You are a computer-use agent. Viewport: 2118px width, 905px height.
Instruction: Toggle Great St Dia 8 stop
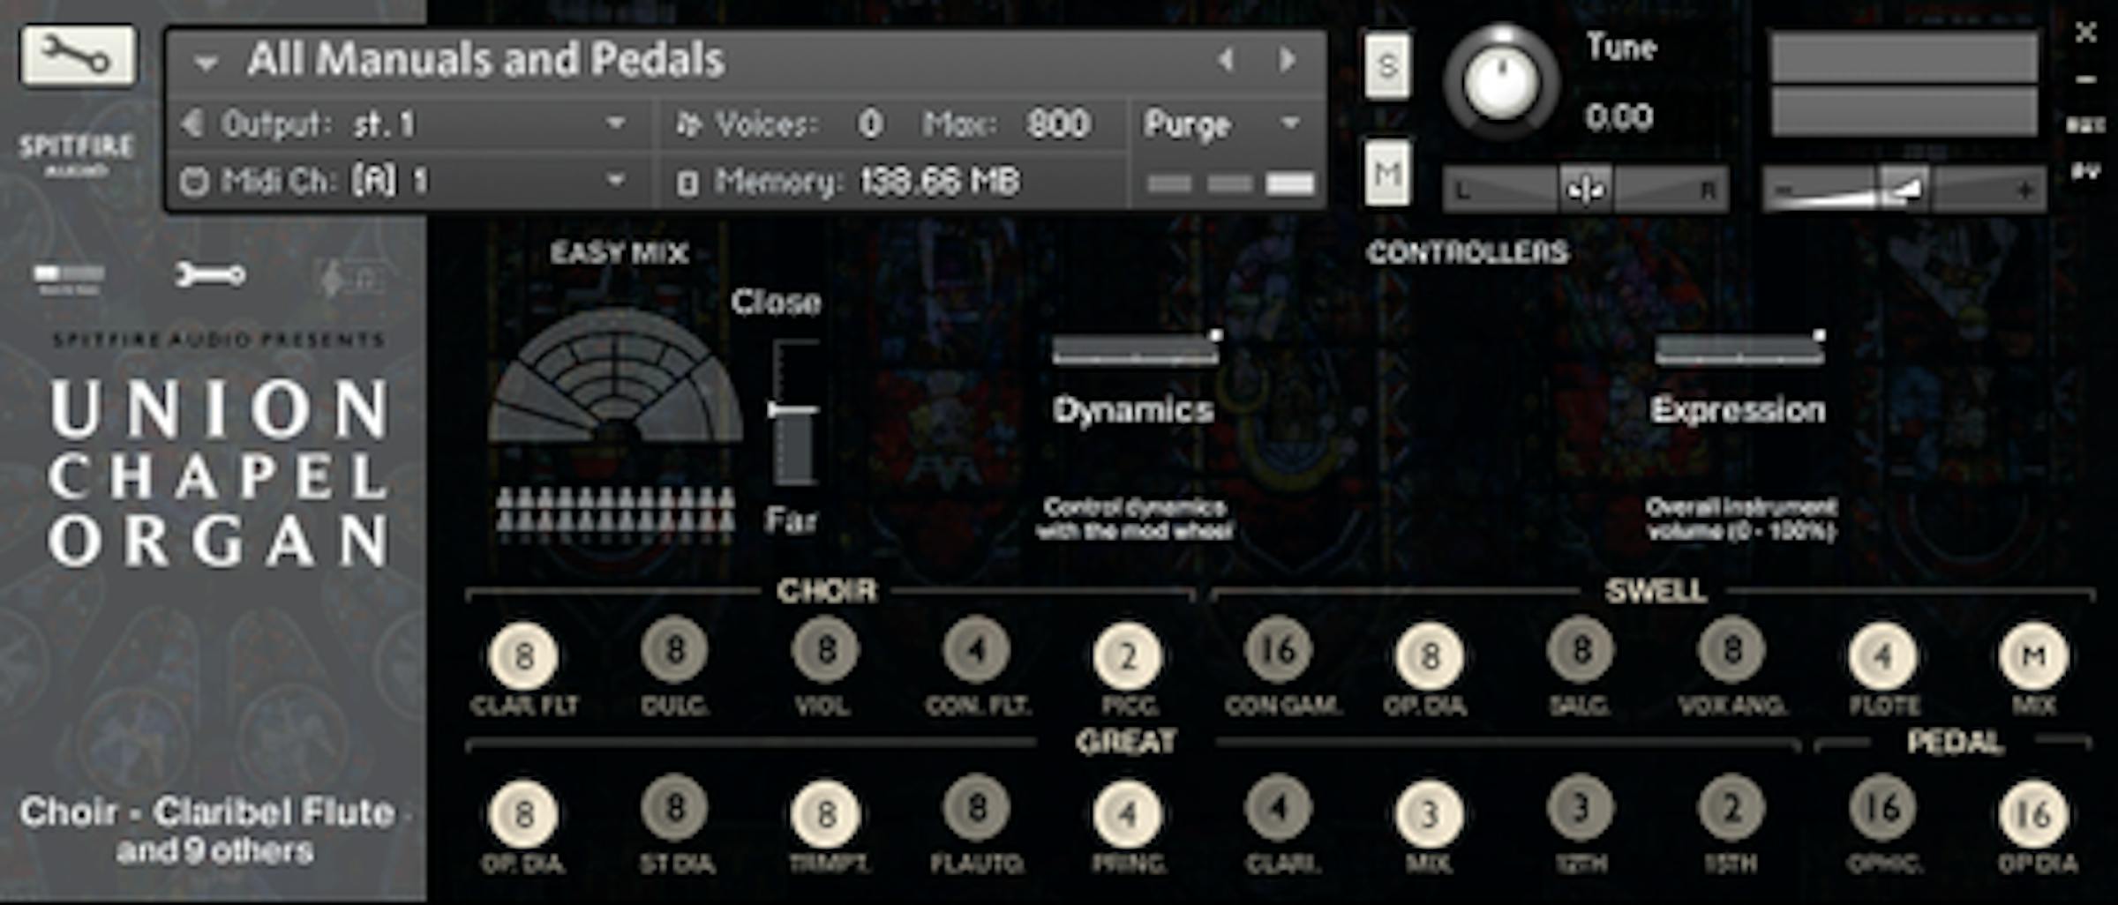(x=675, y=808)
